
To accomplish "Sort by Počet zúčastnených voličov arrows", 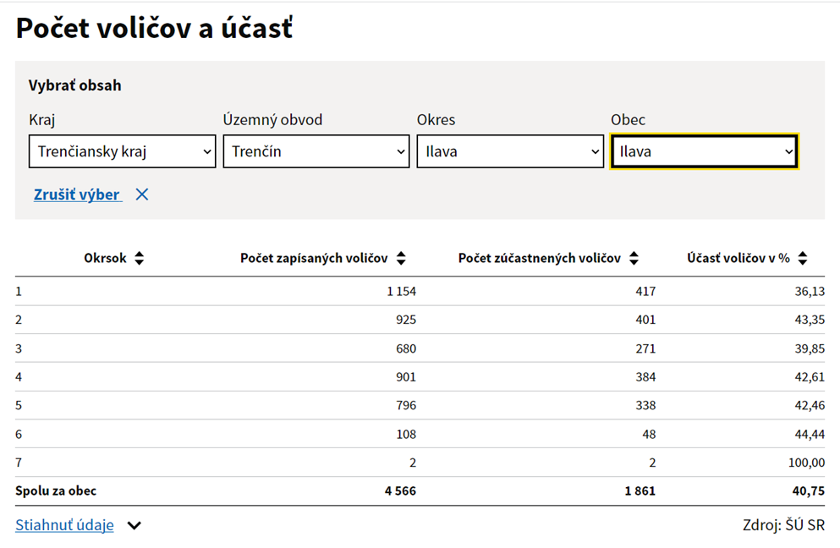I will point(634,259).
